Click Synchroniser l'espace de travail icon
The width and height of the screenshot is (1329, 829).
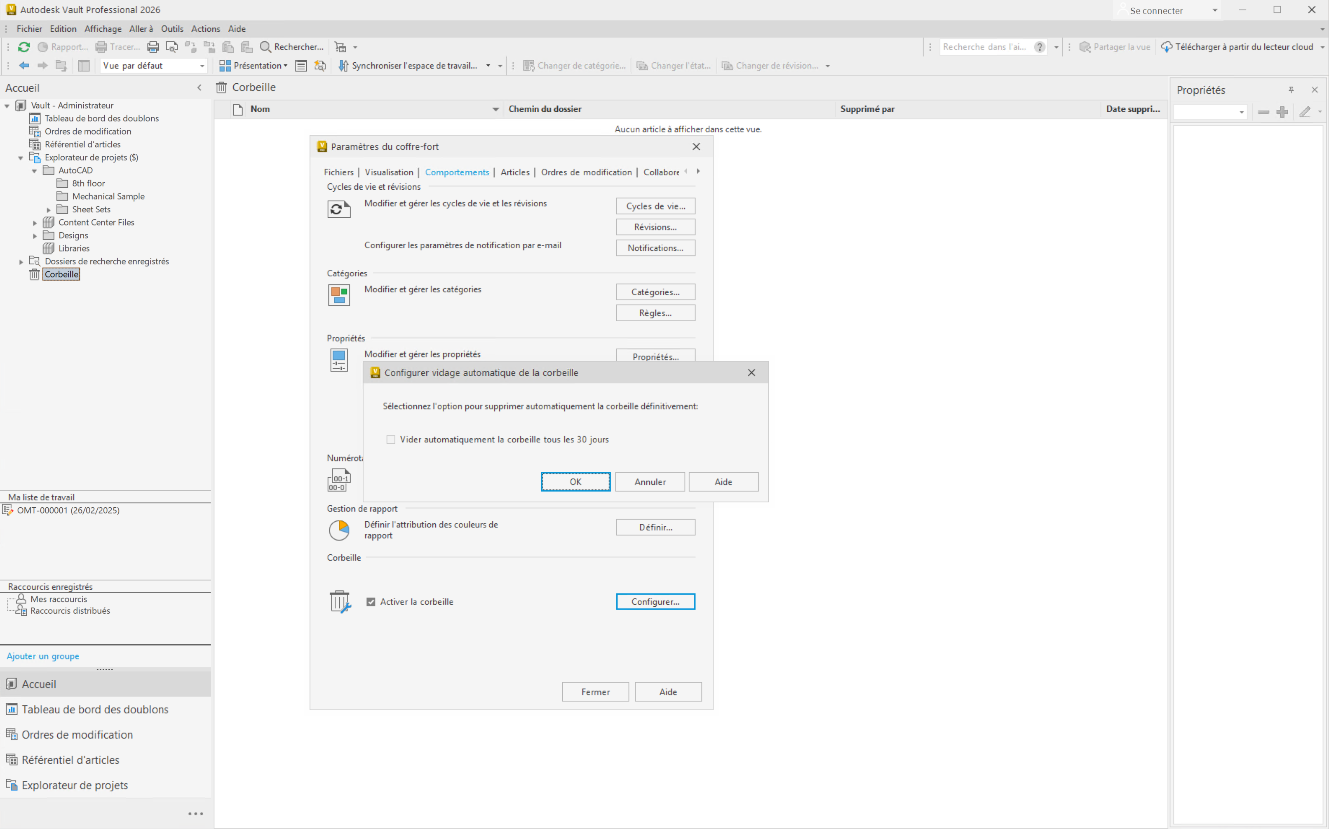click(343, 66)
